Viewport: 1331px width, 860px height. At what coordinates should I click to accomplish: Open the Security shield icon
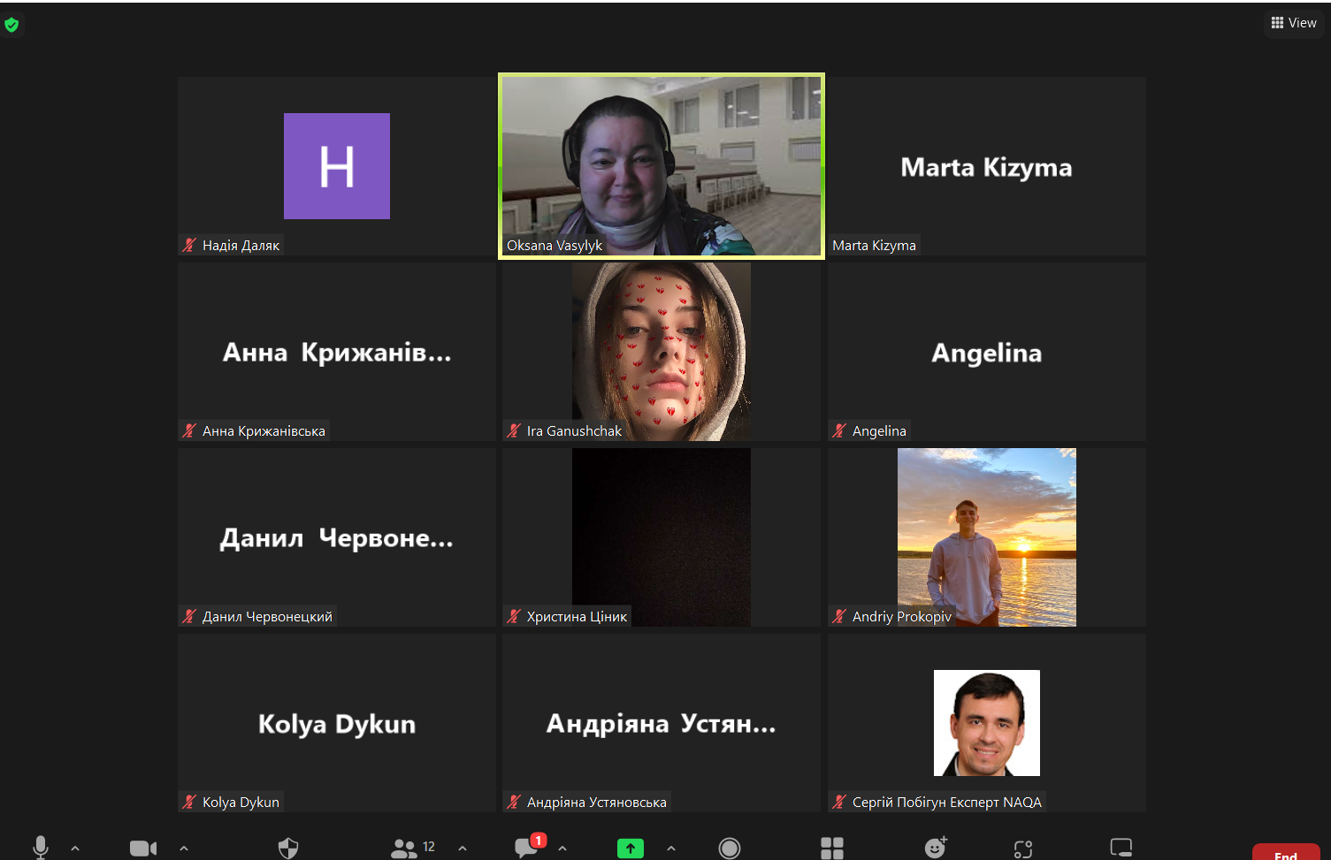point(288,848)
